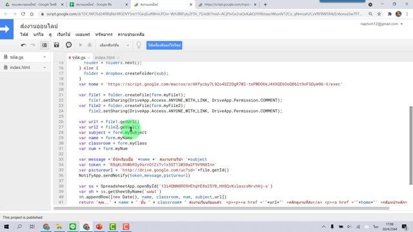Open the browser profile avatar
The width and height of the screenshot is (413, 232).
(398, 14)
